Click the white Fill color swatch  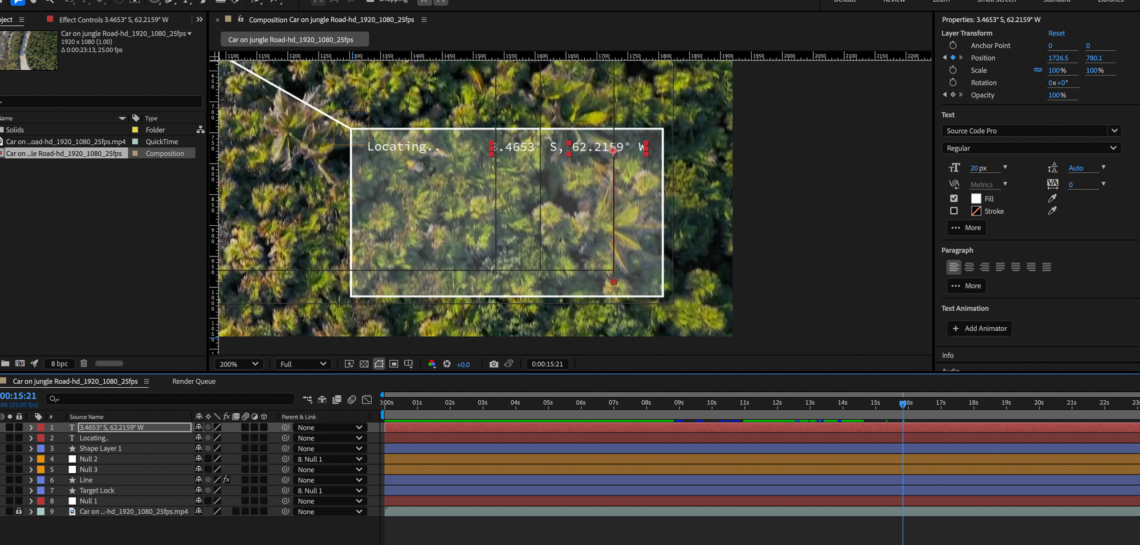[x=976, y=198]
